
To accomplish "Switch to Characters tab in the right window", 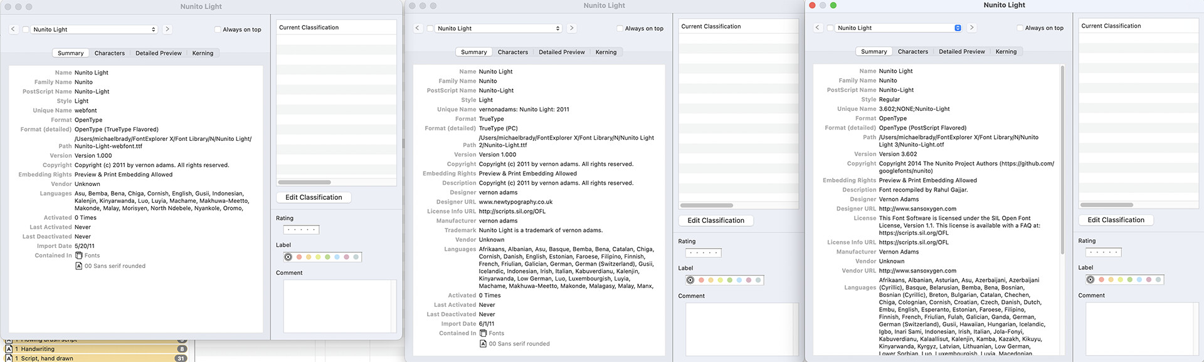I will coord(913,51).
